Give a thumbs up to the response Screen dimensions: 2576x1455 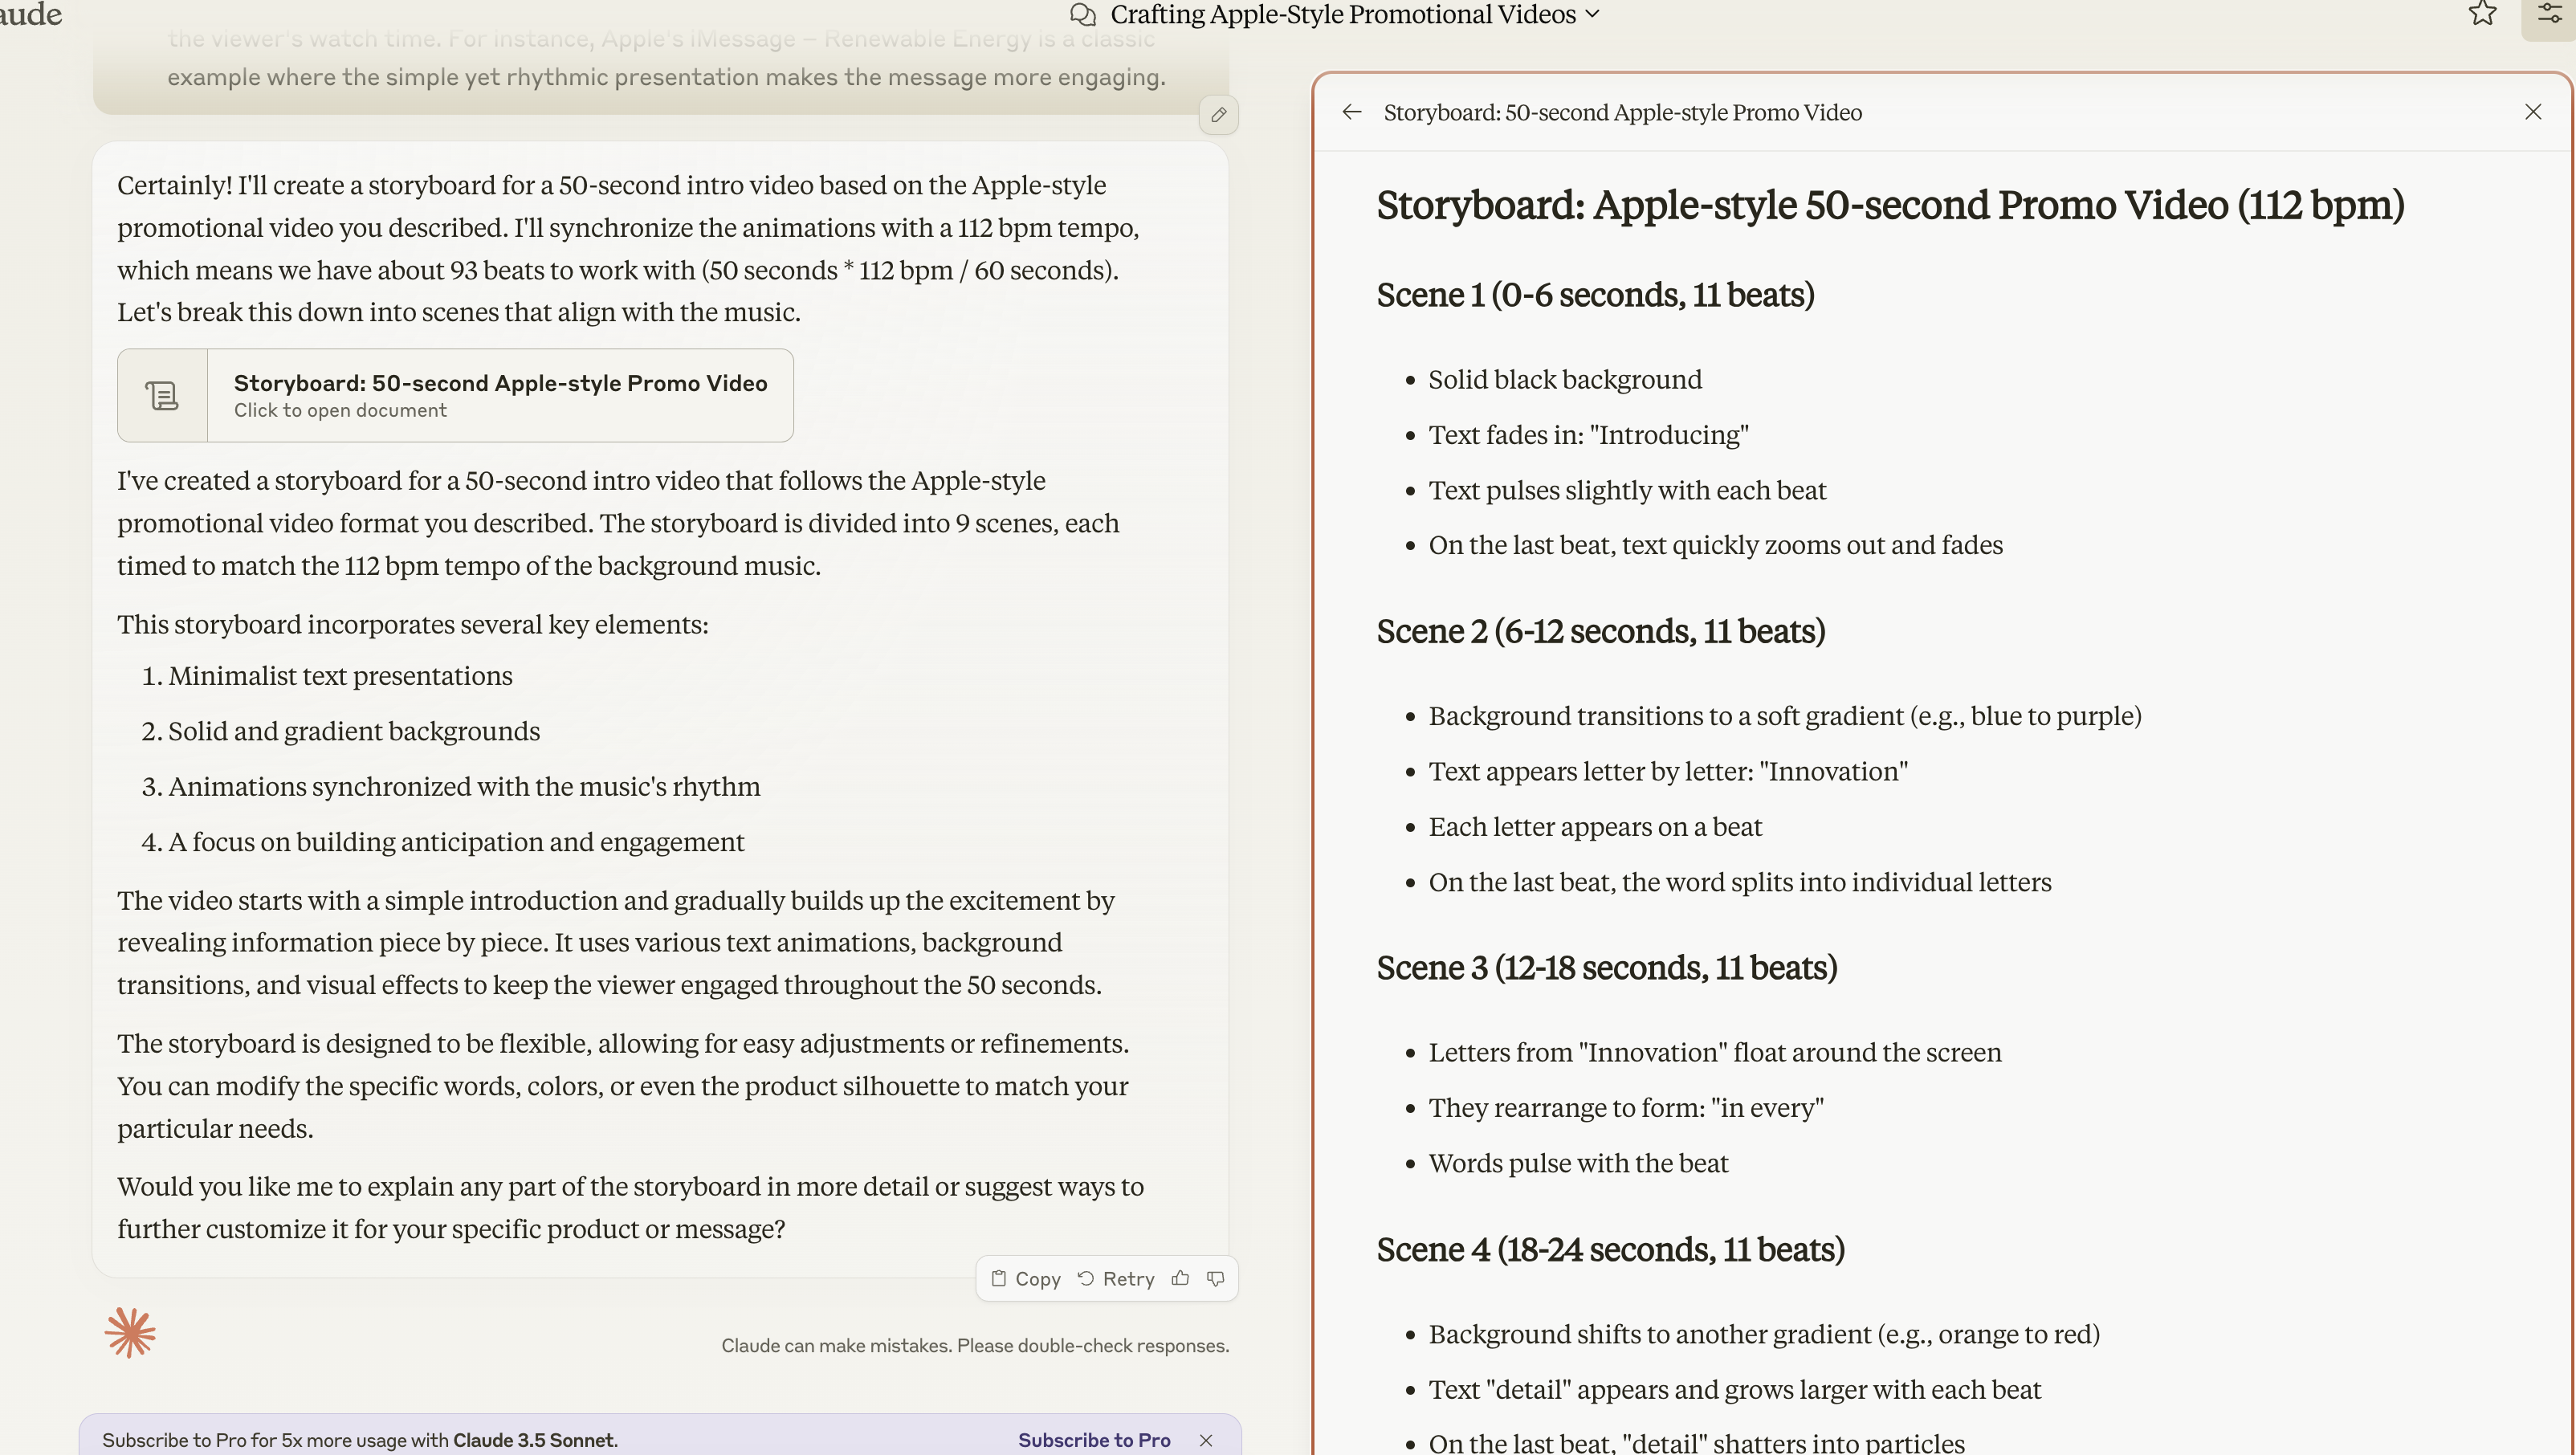(x=1180, y=1278)
